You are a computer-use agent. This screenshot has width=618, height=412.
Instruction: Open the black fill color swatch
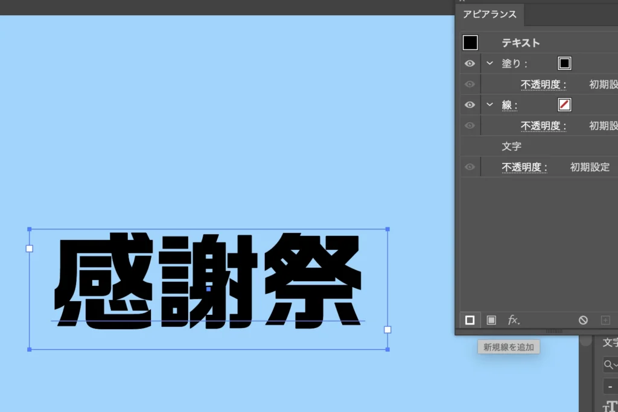click(x=564, y=63)
